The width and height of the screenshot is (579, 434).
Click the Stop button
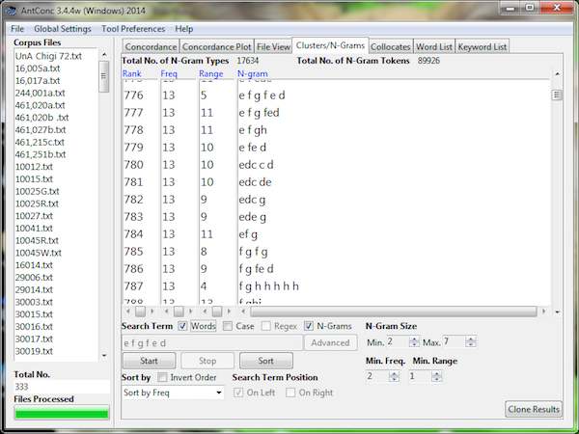(x=207, y=361)
